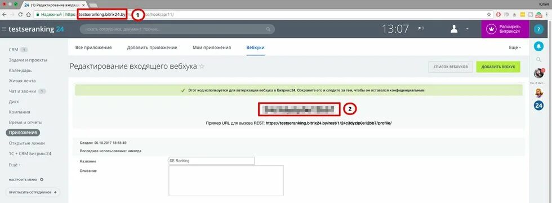
Task: Switch to Все приложения tab
Action: click(x=94, y=47)
